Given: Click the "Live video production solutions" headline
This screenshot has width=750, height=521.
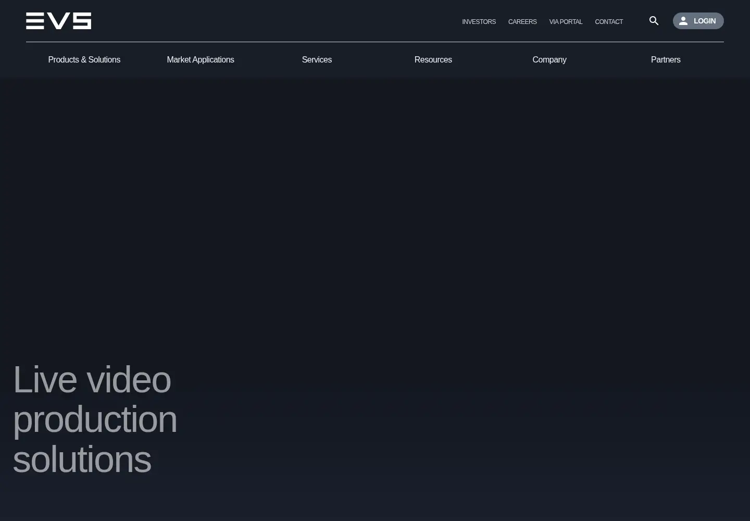Looking at the screenshot, I should click(95, 419).
